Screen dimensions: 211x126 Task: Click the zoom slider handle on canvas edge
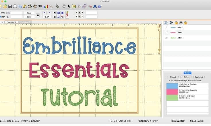tap(159, 50)
